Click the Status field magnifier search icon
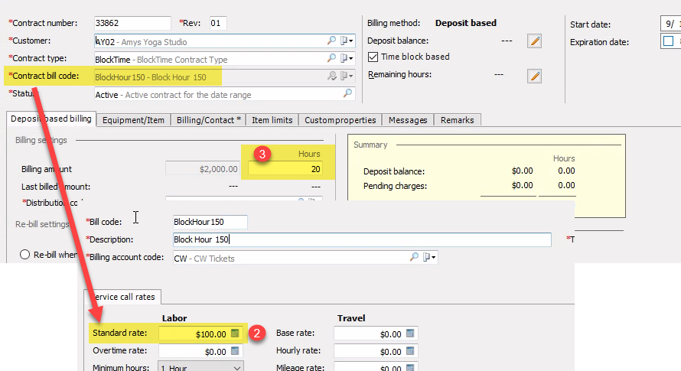Viewport: 681px width, 371px height. (347, 93)
